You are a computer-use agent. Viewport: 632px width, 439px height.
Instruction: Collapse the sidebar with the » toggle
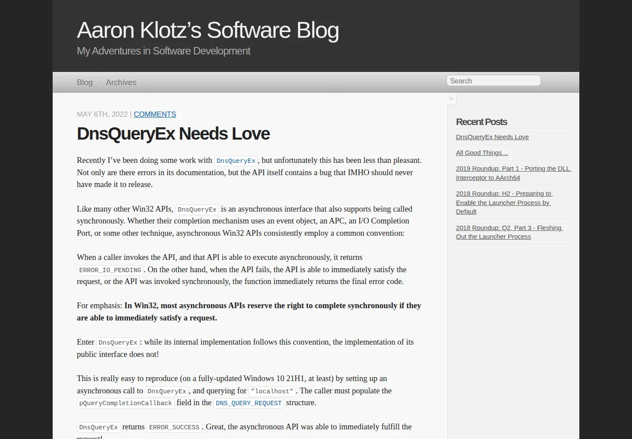451,99
